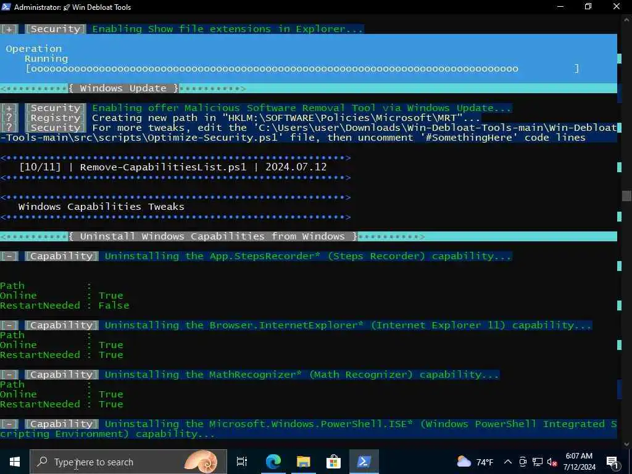
Task: Open Microsoft Store from the taskbar
Action: pyautogui.click(x=333, y=462)
